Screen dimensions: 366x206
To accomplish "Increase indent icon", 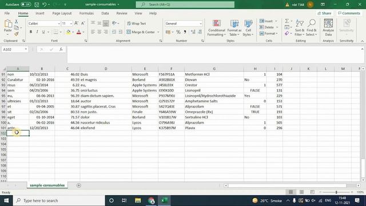I will [121, 32].
